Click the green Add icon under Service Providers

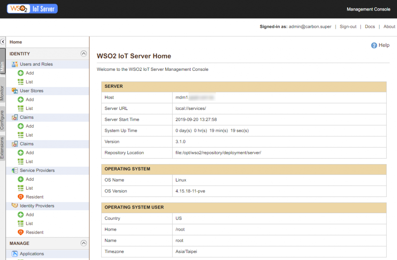[x=21, y=179]
